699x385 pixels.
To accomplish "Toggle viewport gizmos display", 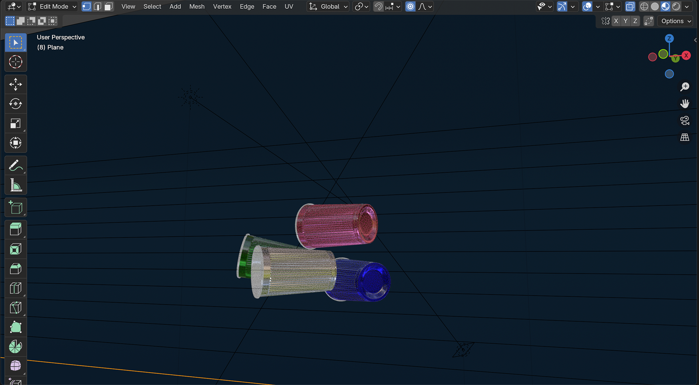I will coord(562,7).
